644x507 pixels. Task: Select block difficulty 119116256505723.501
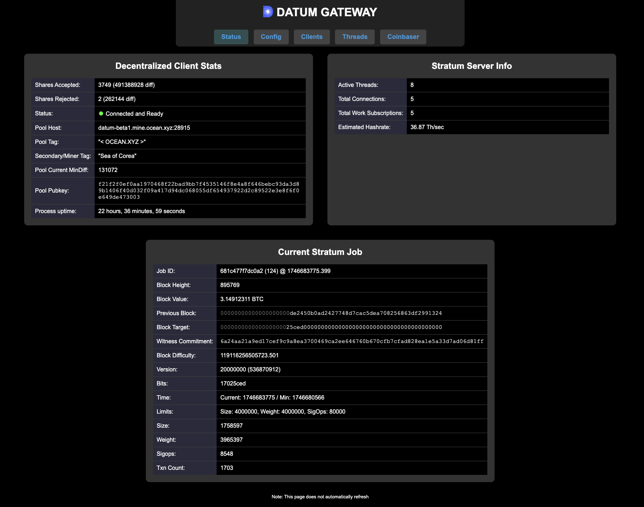click(249, 356)
